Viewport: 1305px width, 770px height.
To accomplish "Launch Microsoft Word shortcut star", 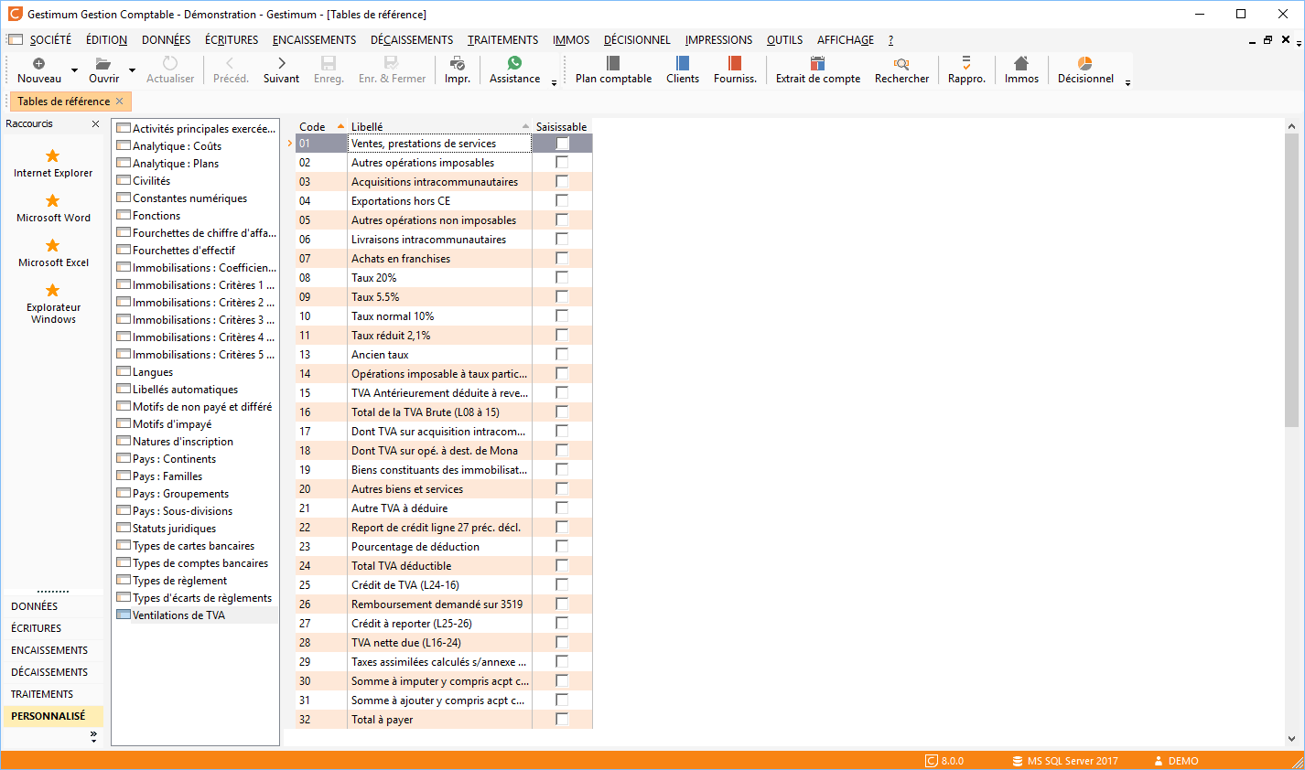I will tap(53, 201).
